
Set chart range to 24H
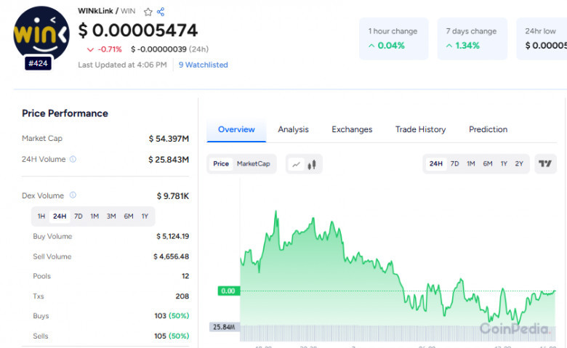(436, 163)
